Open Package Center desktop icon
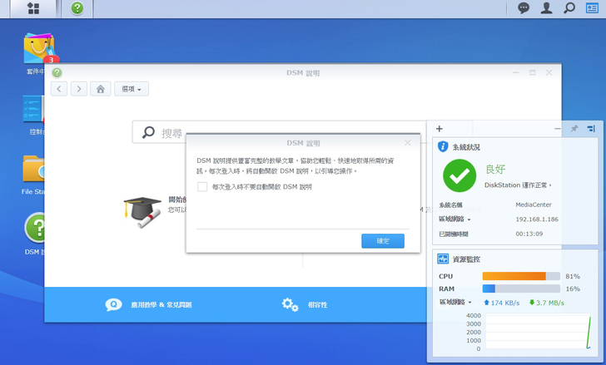The height and width of the screenshot is (365, 606). click(38, 48)
